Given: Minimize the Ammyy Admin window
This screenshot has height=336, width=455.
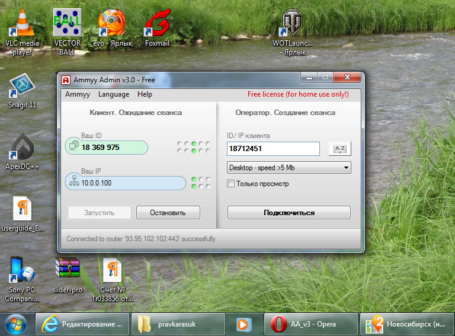Looking at the screenshot, I should [x=309, y=78].
